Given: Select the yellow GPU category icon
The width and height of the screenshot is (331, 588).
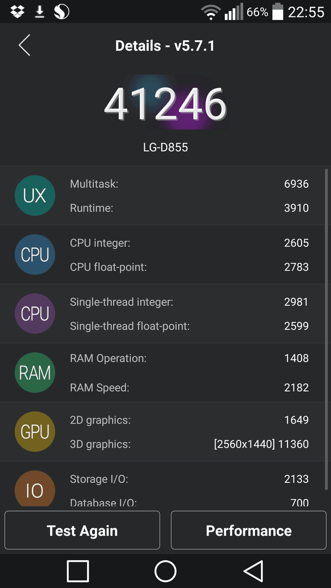Looking at the screenshot, I should coord(35,432).
